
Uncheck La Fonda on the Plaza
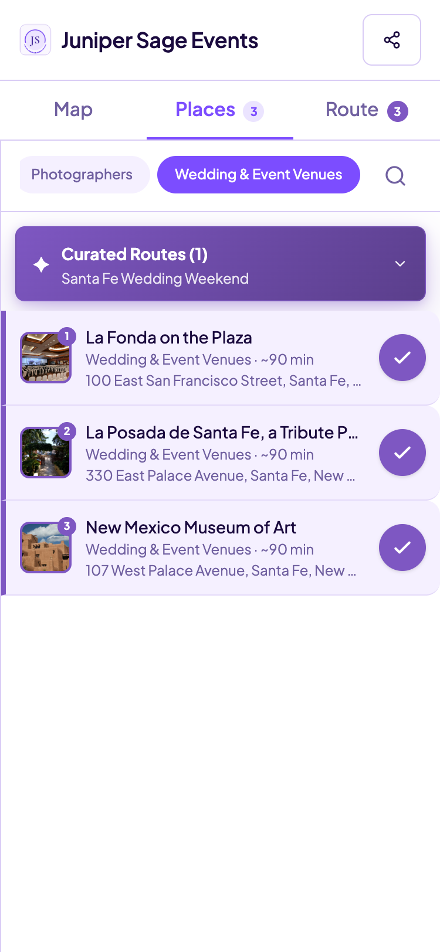tap(402, 358)
